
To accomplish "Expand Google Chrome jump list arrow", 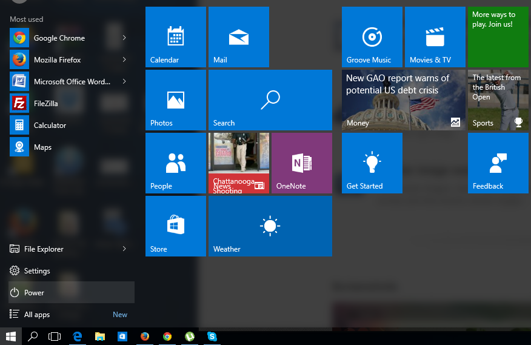I will pyautogui.click(x=124, y=38).
